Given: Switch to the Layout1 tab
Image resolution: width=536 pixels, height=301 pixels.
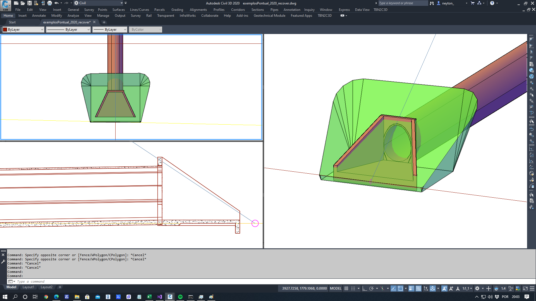Looking at the screenshot, I should click(x=28, y=287).
